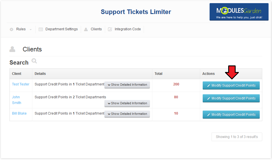Screen dimensions: 272x160
Task: Open the Bill Blake client link
Action: coord(19,113)
